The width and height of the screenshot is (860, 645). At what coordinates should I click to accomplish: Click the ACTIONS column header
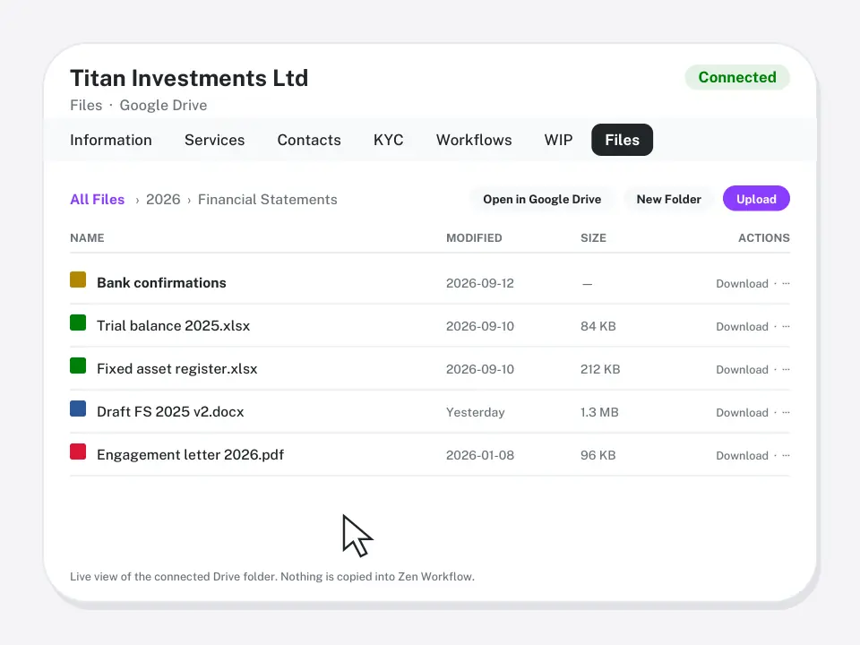[x=764, y=238]
